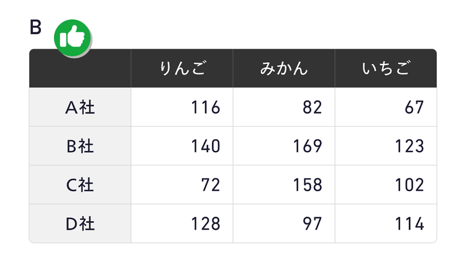Click the B社 みかん cell value 169
The width and height of the screenshot is (466, 262).
tap(307, 147)
